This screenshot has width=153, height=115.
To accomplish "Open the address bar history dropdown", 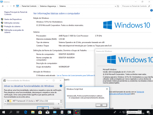I will 115,6.
